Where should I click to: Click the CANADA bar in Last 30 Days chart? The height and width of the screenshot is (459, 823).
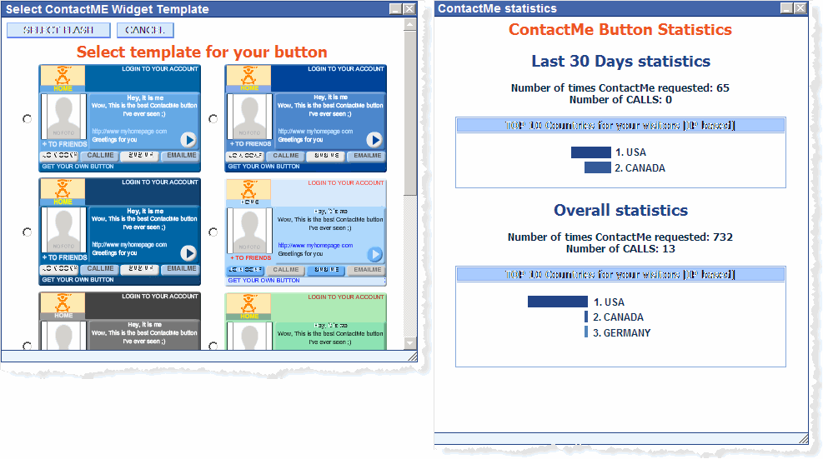tap(598, 168)
